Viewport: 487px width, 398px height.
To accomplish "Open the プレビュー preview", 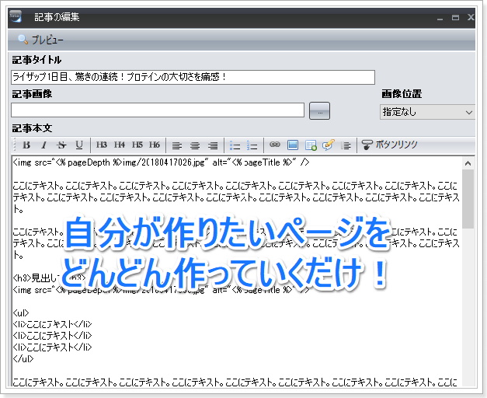I will pyautogui.click(x=40, y=40).
